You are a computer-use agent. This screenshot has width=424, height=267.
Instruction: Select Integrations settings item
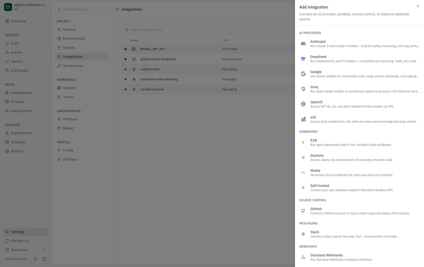click(x=82, y=57)
